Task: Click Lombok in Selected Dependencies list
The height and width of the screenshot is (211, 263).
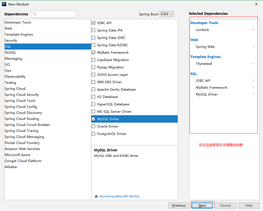Action: [202, 30]
